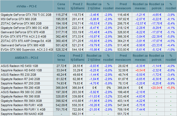This screenshot has width=177, height=116.
Task: Select Gigabyte Radeon R7 240 2GB name
Action: pos(20,79)
